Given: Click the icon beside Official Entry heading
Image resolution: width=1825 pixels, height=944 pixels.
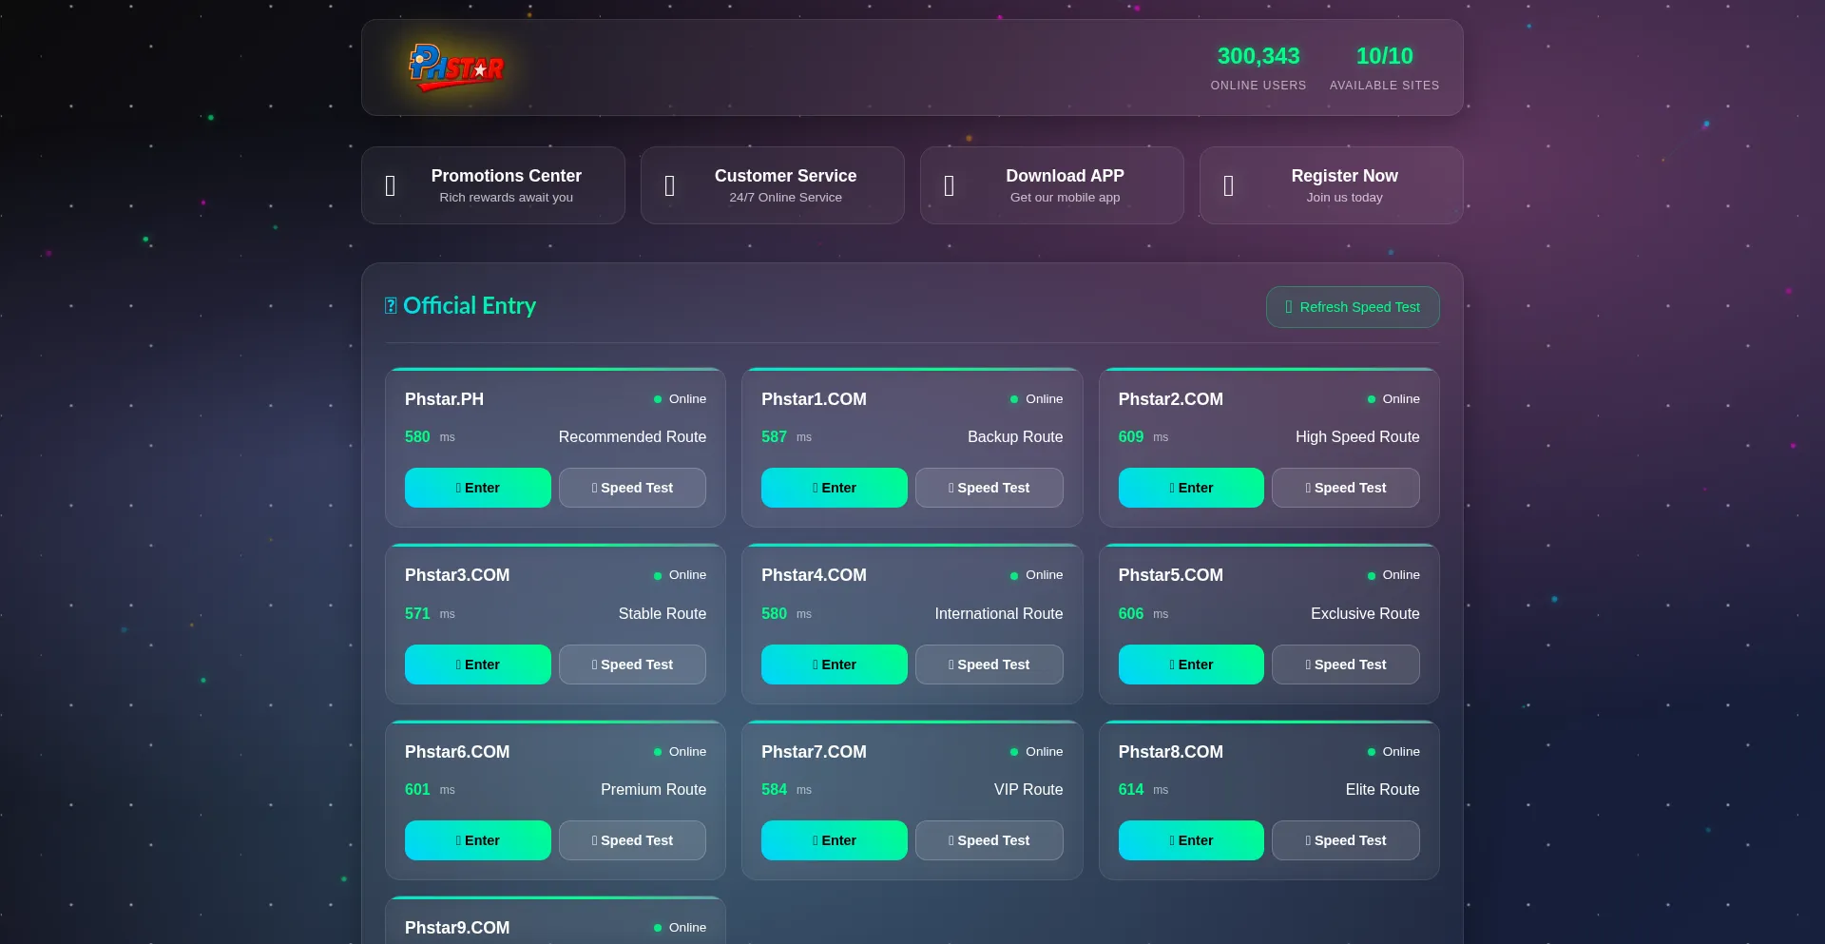Looking at the screenshot, I should pyautogui.click(x=391, y=306).
